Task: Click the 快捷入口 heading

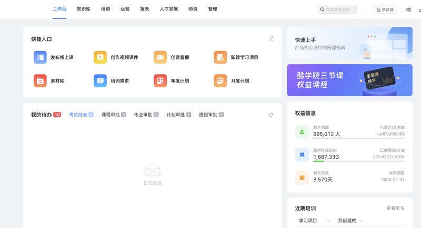Action: [42, 39]
